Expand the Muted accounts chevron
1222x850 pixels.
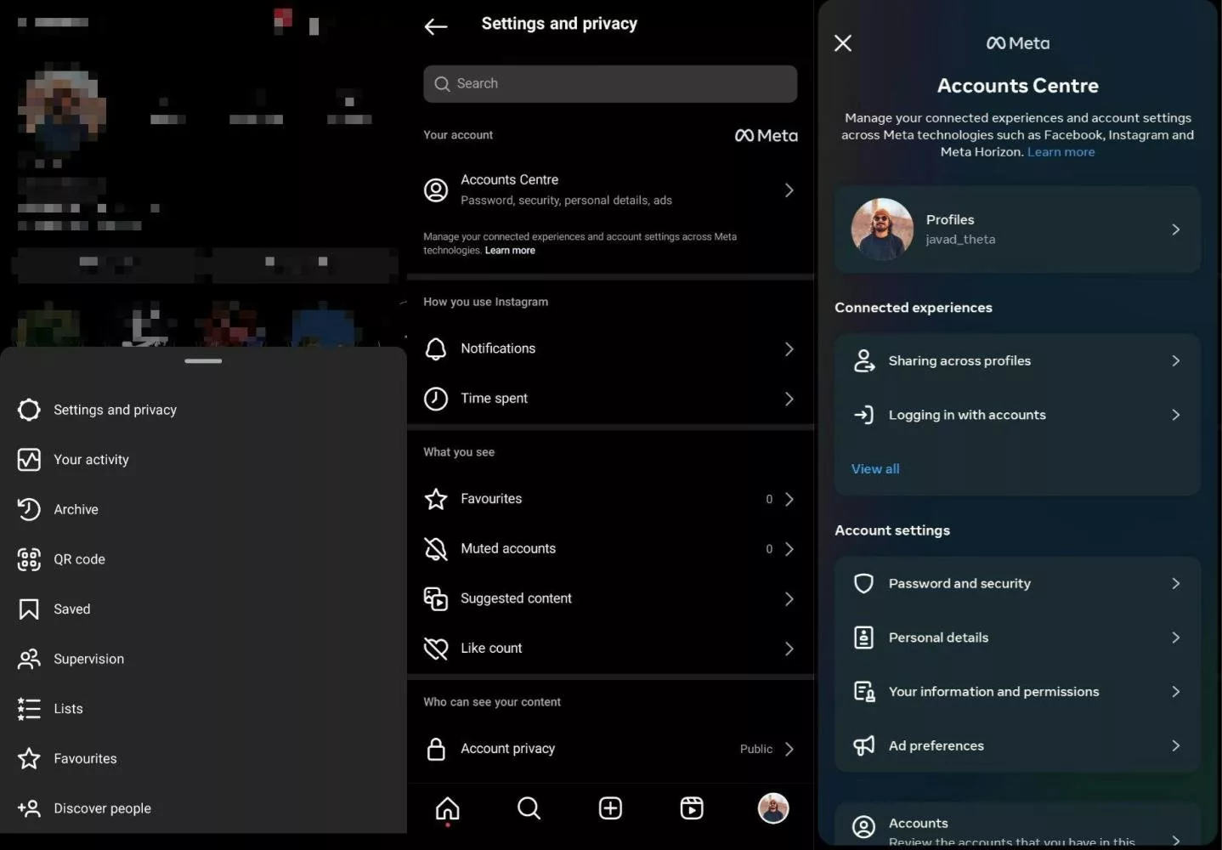click(x=789, y=549)
